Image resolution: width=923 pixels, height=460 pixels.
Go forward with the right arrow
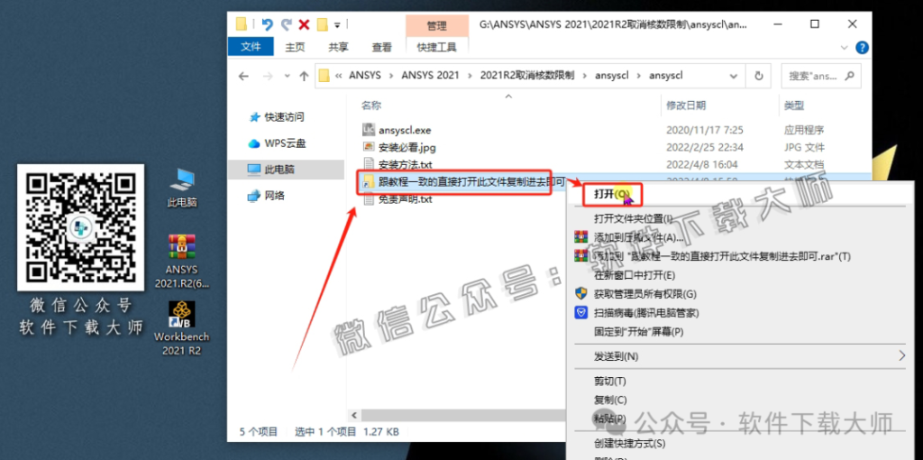point(267,76)
